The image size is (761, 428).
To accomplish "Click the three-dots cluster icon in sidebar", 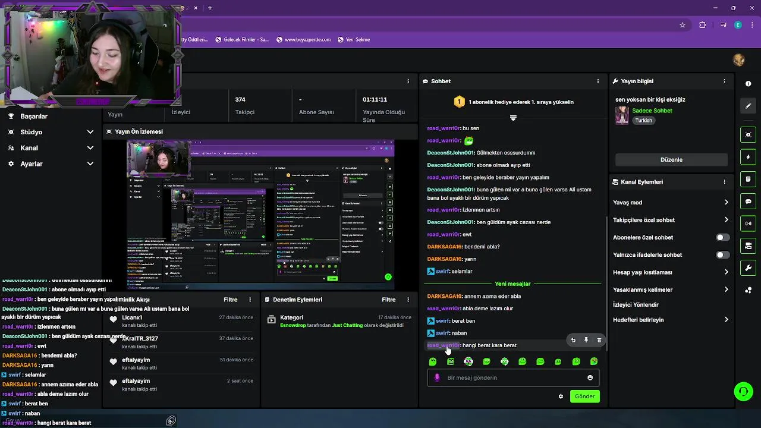I will pos(749,290).
